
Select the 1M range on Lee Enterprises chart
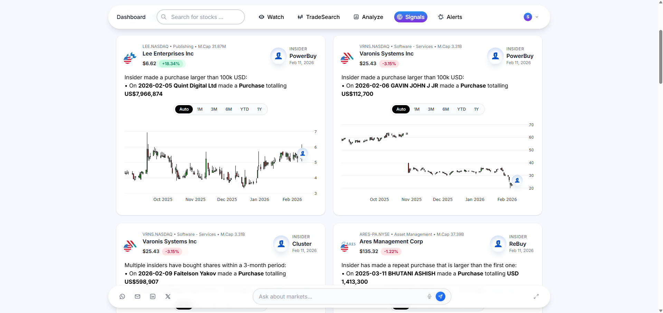pos(200,109)
